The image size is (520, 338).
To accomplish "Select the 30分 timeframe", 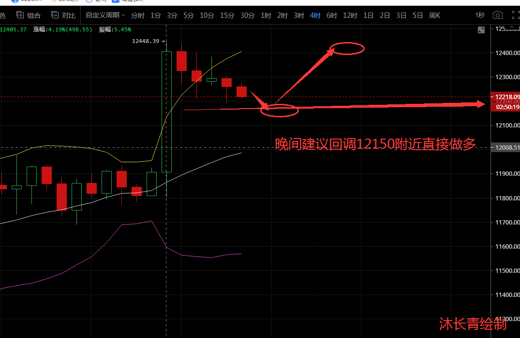I will (x=247, y=15).
